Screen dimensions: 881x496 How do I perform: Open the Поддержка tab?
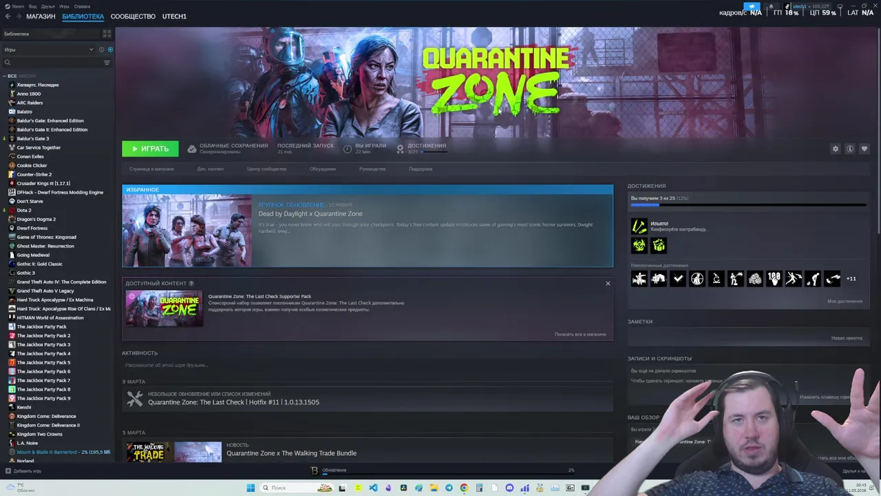click(421, 169)
